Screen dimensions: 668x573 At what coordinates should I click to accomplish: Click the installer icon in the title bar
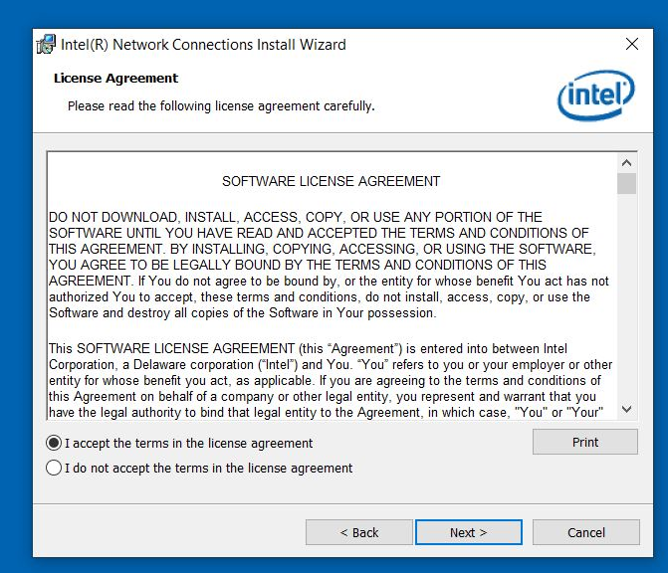[x=46, y=45]
